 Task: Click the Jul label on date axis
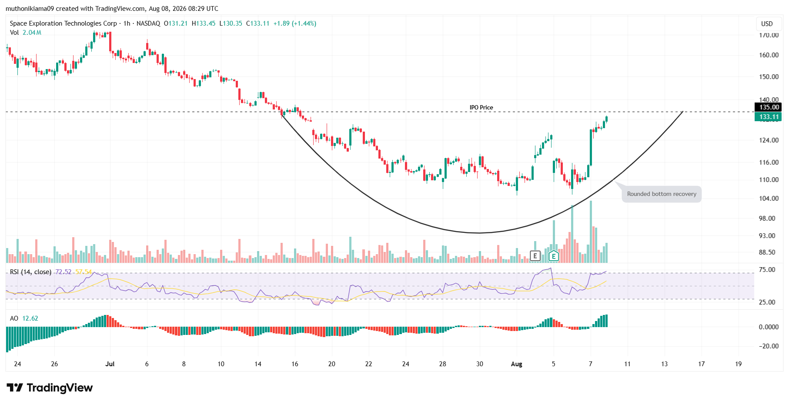click(x=110, y=364)
